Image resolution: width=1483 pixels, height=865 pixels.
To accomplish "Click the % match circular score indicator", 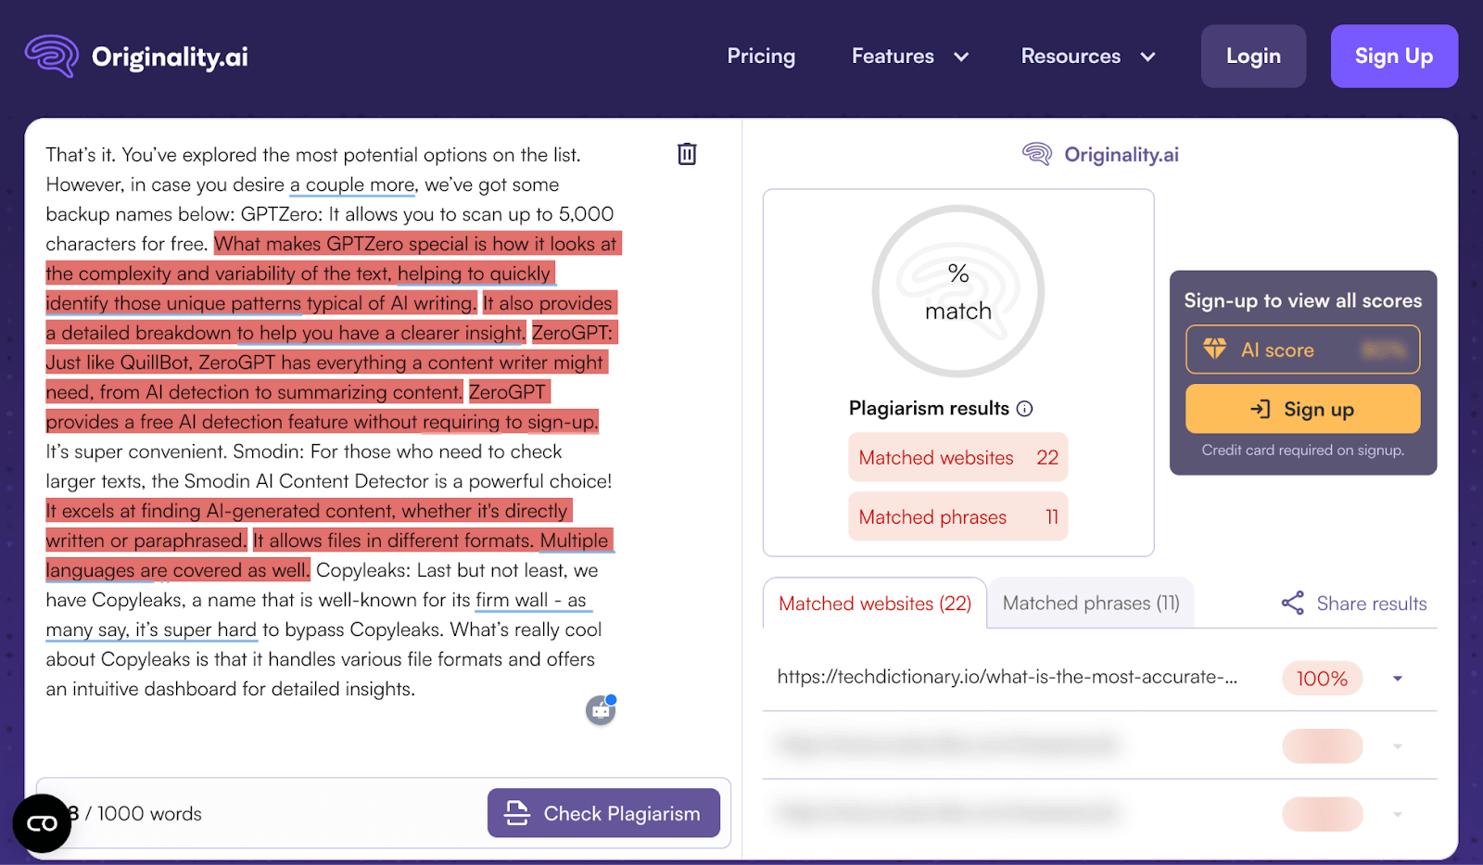I will 958,291.
